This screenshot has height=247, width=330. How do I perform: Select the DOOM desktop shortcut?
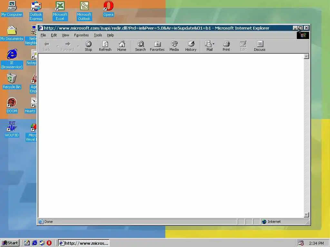coord(12,105)
